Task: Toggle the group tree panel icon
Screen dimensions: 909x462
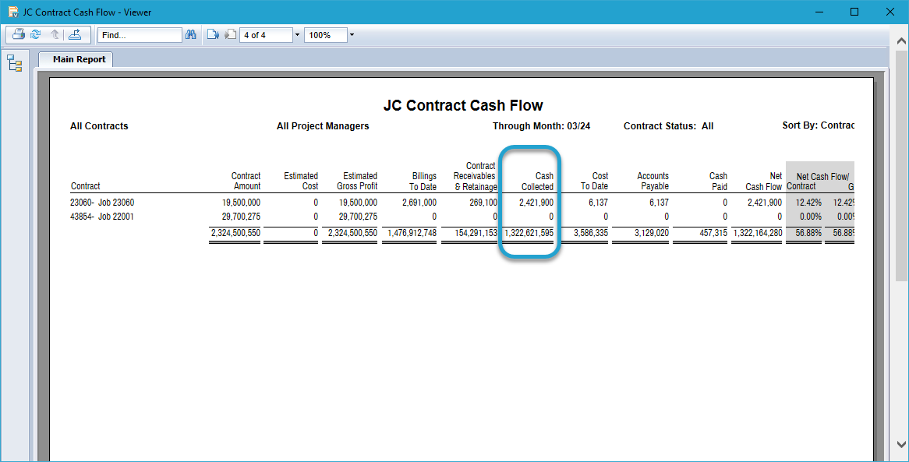Action: 15,63
